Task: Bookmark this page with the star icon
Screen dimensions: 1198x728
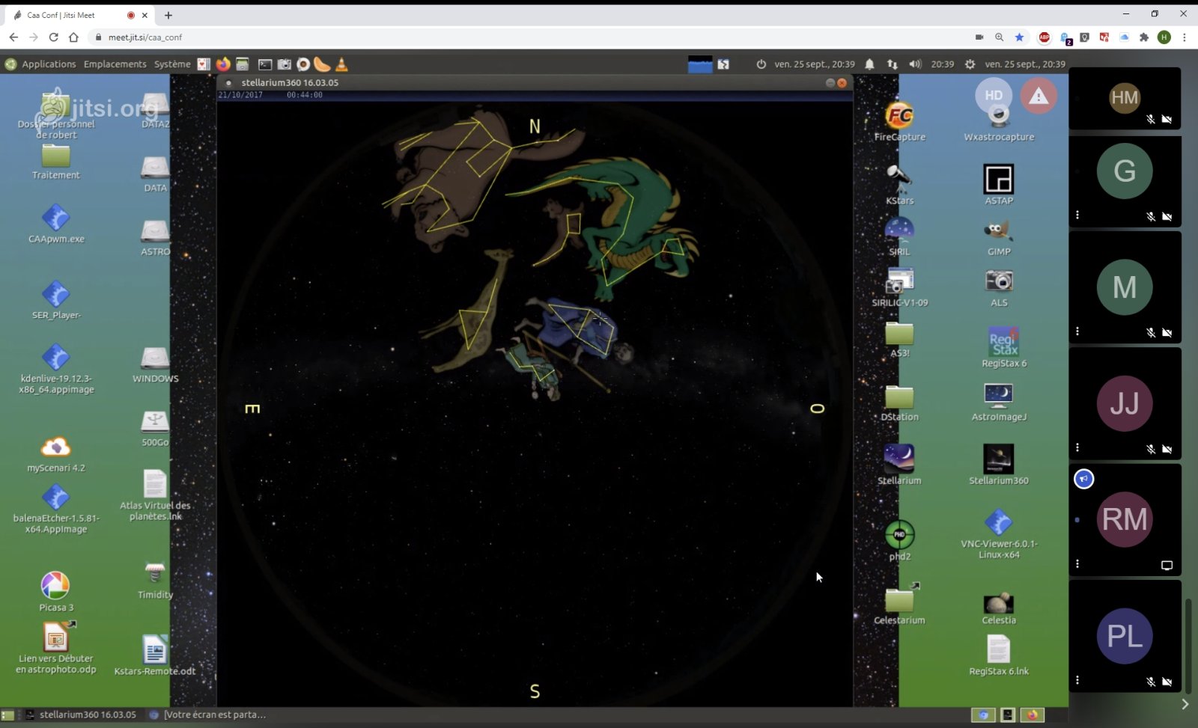Action: click(x=1019, y=37)
